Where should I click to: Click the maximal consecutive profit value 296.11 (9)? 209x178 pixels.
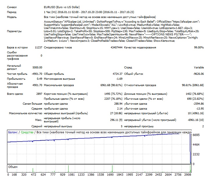click(x=116, y=120)
